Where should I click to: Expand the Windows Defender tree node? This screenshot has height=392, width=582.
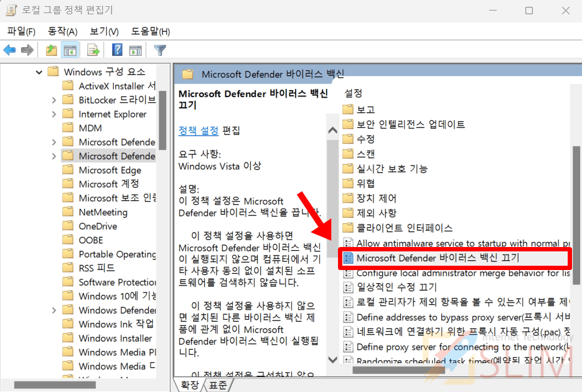click(x=54, y=310)
